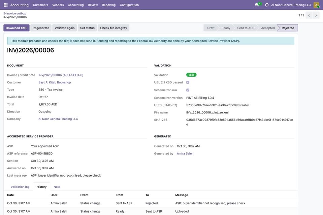Click the SHA-256 hash value

pos(239,122)
